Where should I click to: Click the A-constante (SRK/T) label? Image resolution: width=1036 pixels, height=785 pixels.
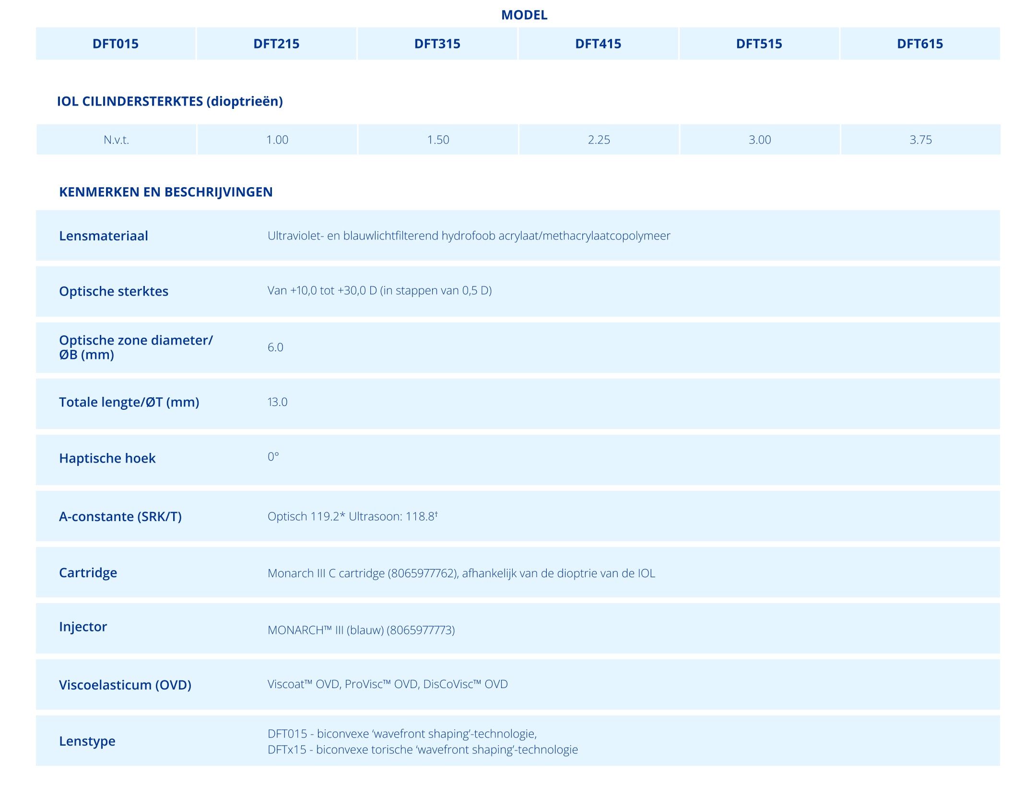click(120, 517)
